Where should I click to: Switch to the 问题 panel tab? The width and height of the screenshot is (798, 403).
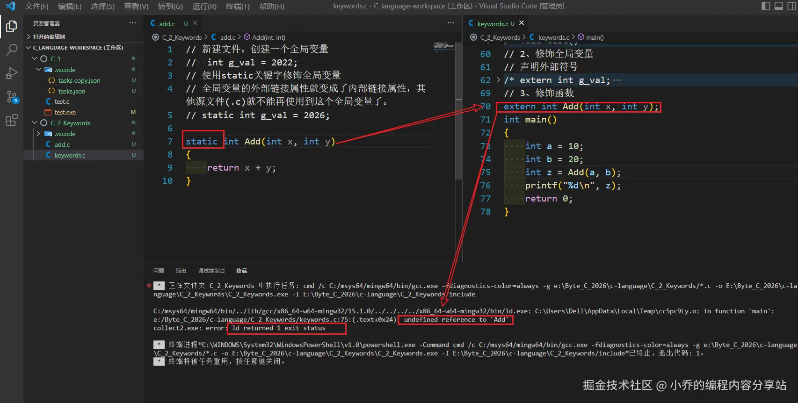(x=159, y=271)
